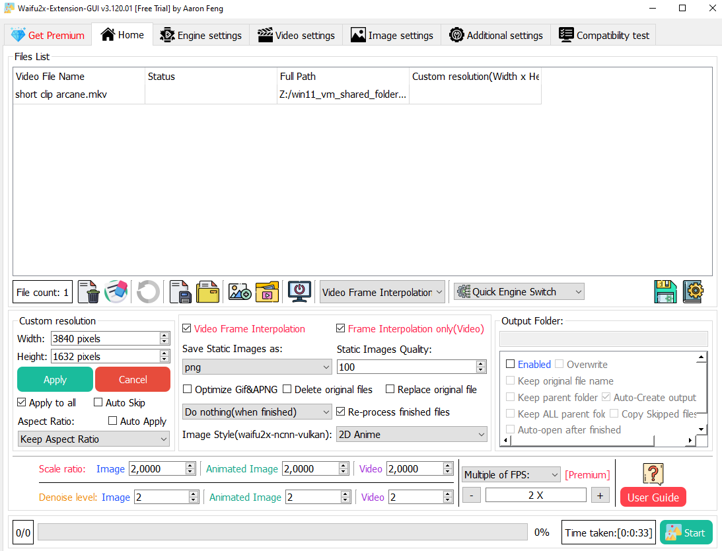
Task: Click the [Premium] label
Action: pos(587,474)
